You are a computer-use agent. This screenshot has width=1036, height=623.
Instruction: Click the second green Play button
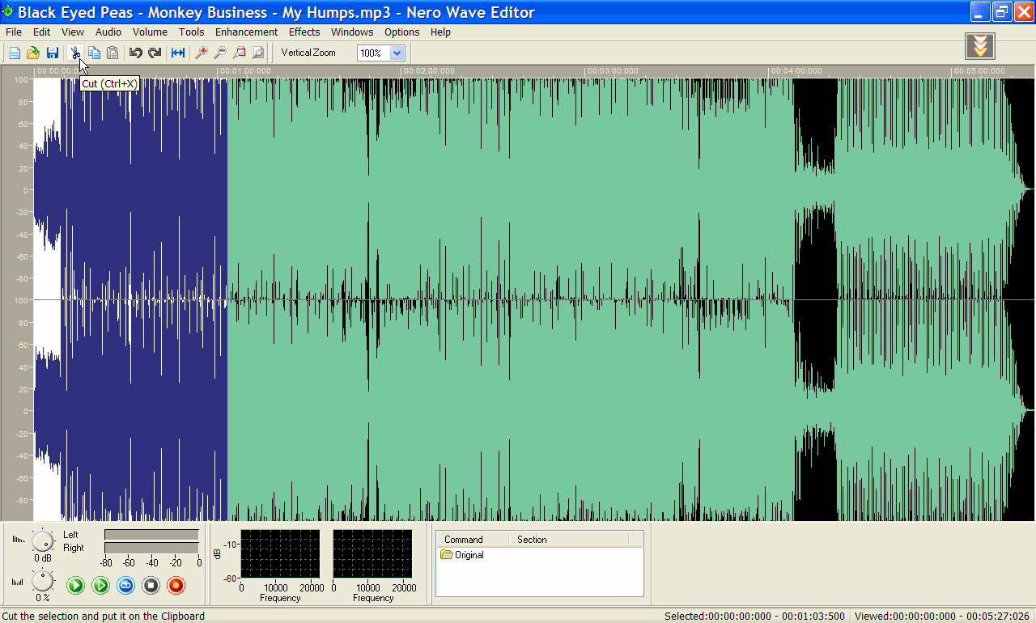(x=100, y=585)
